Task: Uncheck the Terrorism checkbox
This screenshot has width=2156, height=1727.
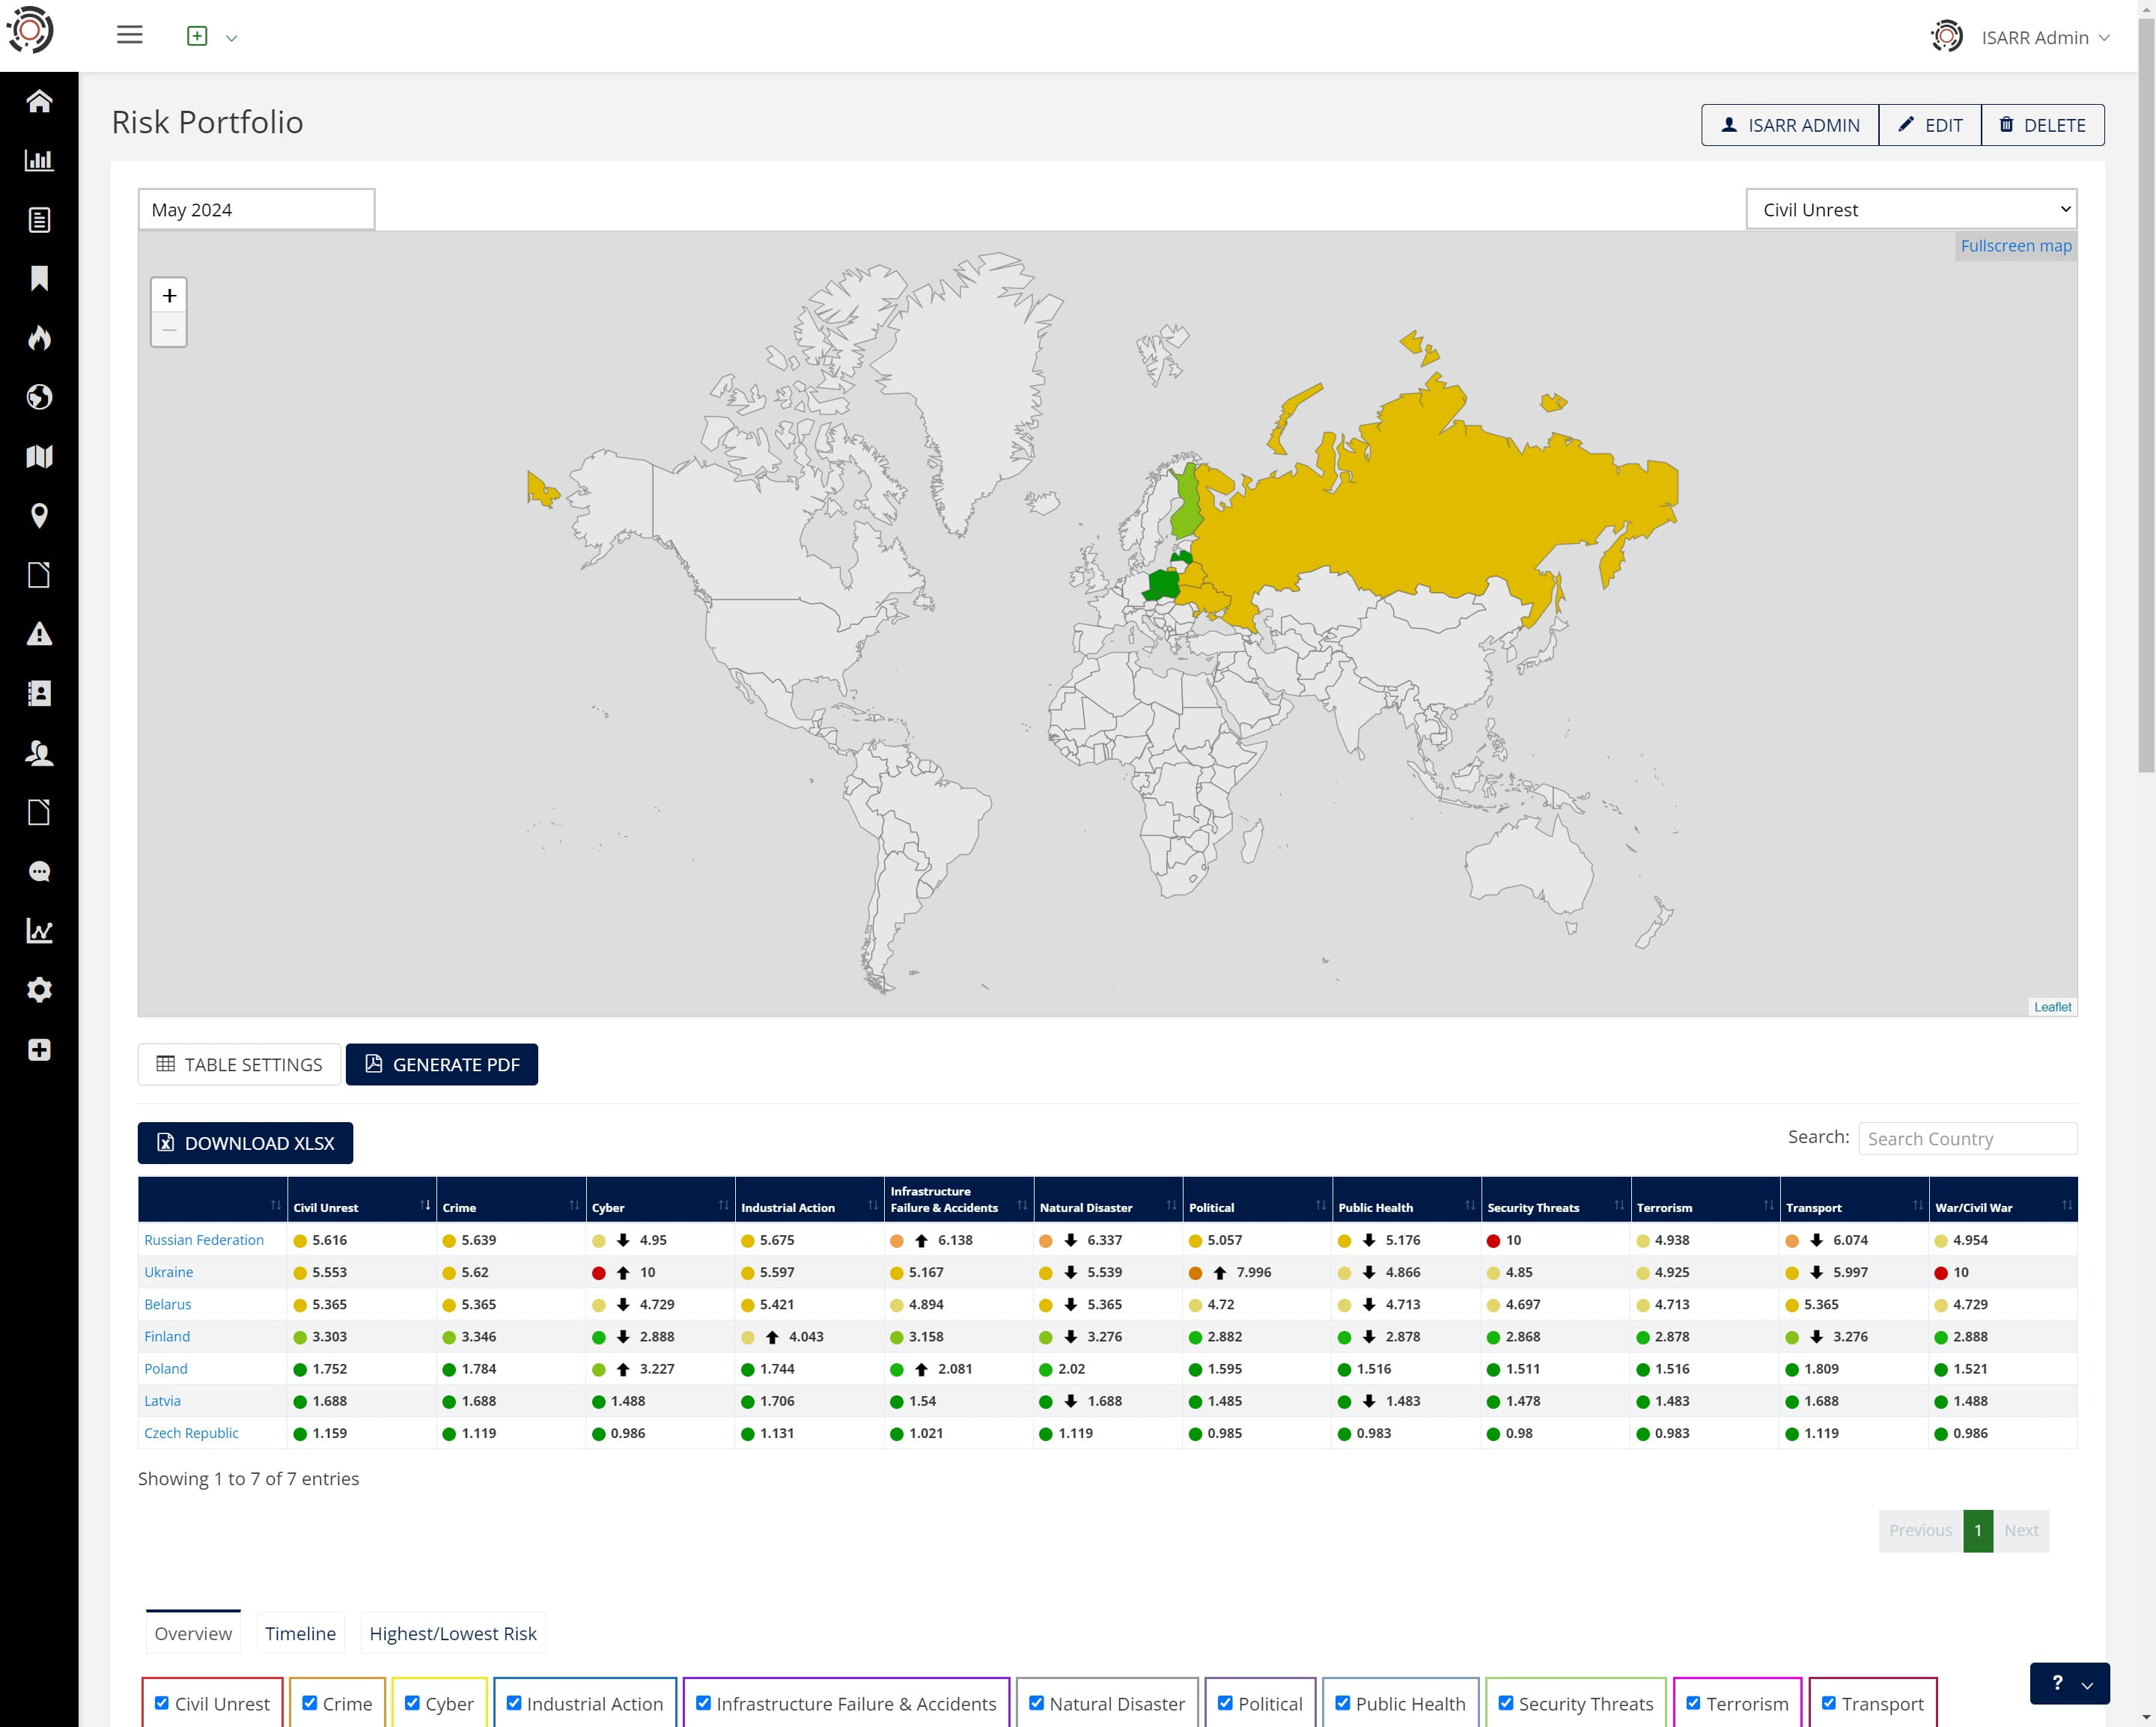Action: coord(1693,1703)
